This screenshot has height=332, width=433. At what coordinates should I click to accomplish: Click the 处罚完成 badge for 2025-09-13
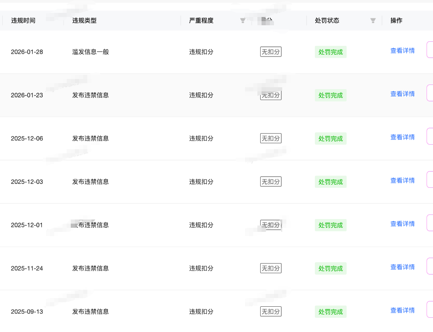[330, 312]
